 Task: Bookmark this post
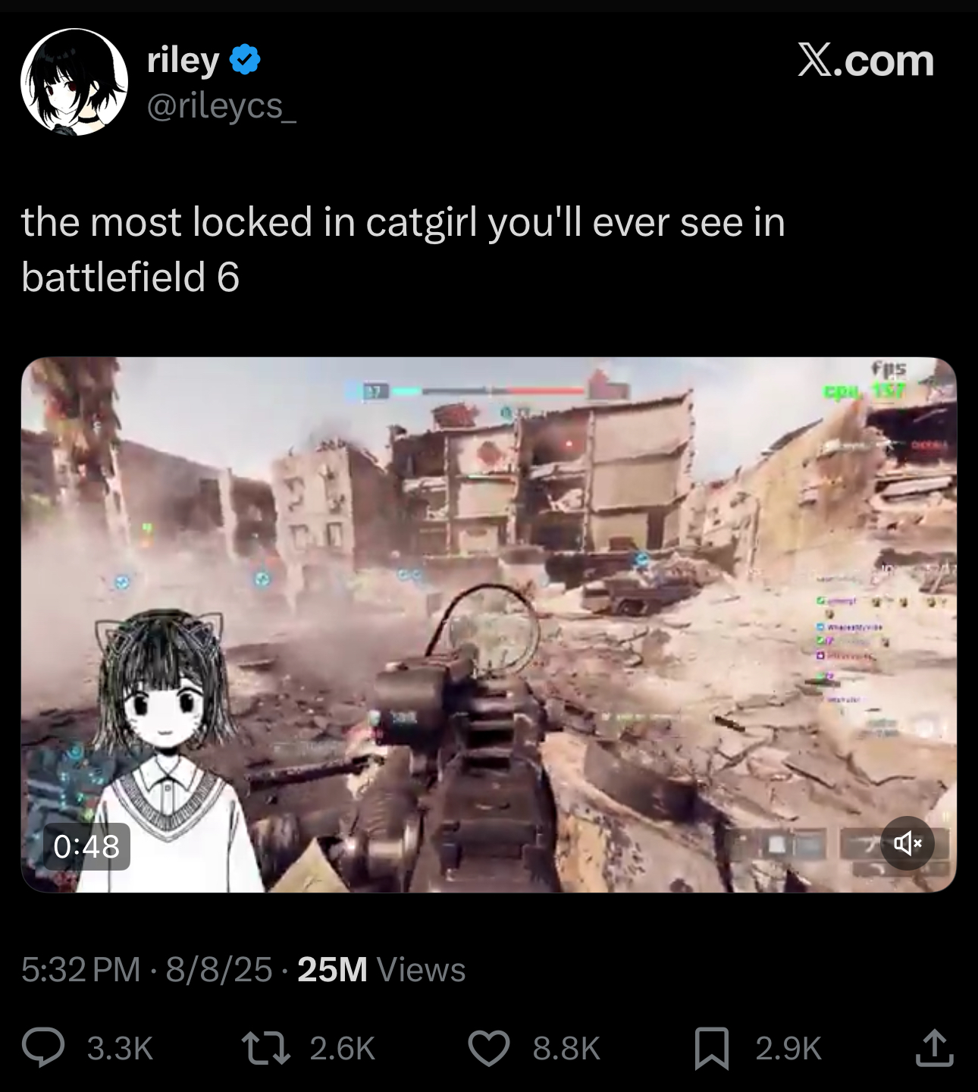(x=712, y=1048)
